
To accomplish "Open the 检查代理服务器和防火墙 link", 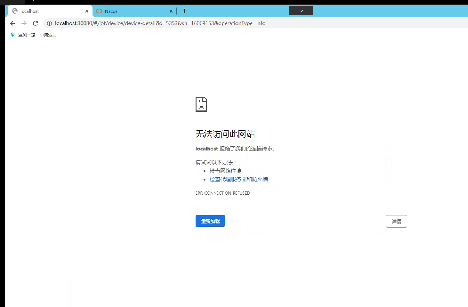I will [238, 180].
